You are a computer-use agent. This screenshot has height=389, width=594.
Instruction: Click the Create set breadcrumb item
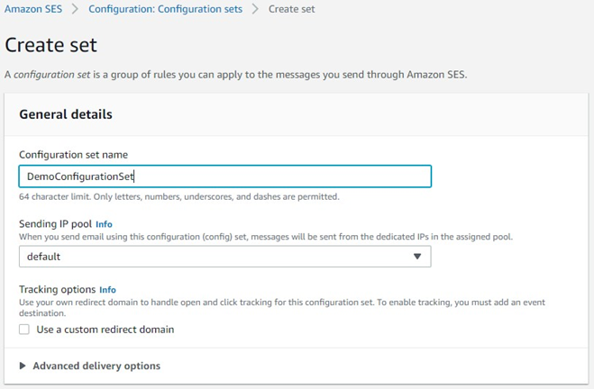291,9
